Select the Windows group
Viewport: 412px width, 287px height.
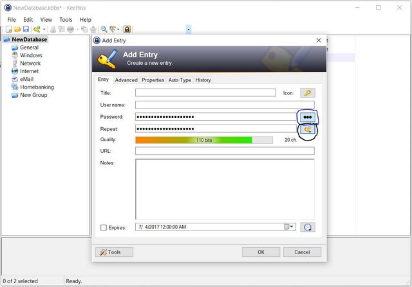coord(31,55)
